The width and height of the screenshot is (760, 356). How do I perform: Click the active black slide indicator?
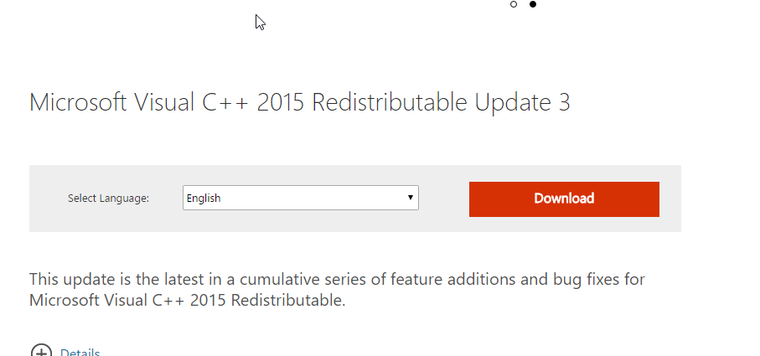pos(533,4)
